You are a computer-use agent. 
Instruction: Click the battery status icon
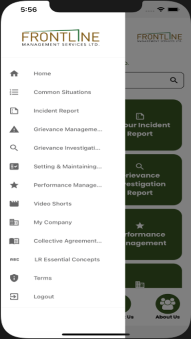[x=173, y=10]
